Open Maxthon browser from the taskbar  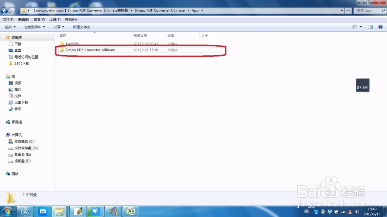click(43, 211)
